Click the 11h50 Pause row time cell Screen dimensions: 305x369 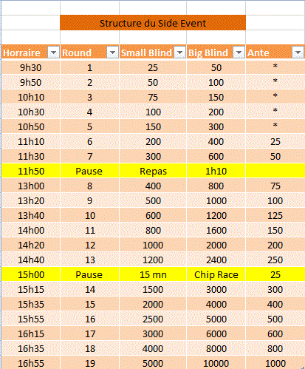30,171
